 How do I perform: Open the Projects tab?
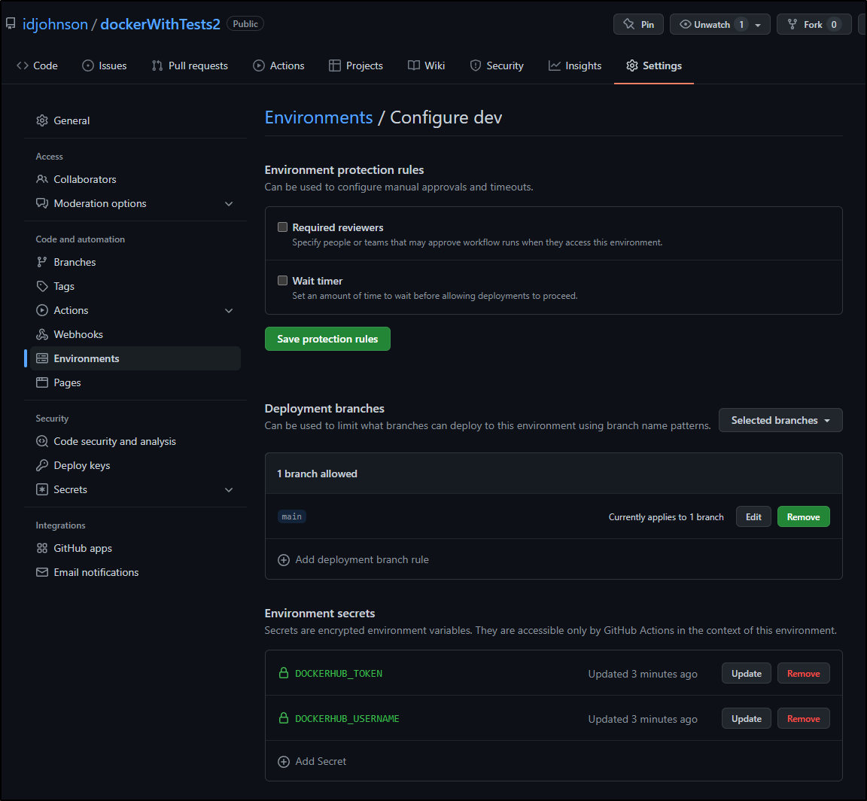355,65
